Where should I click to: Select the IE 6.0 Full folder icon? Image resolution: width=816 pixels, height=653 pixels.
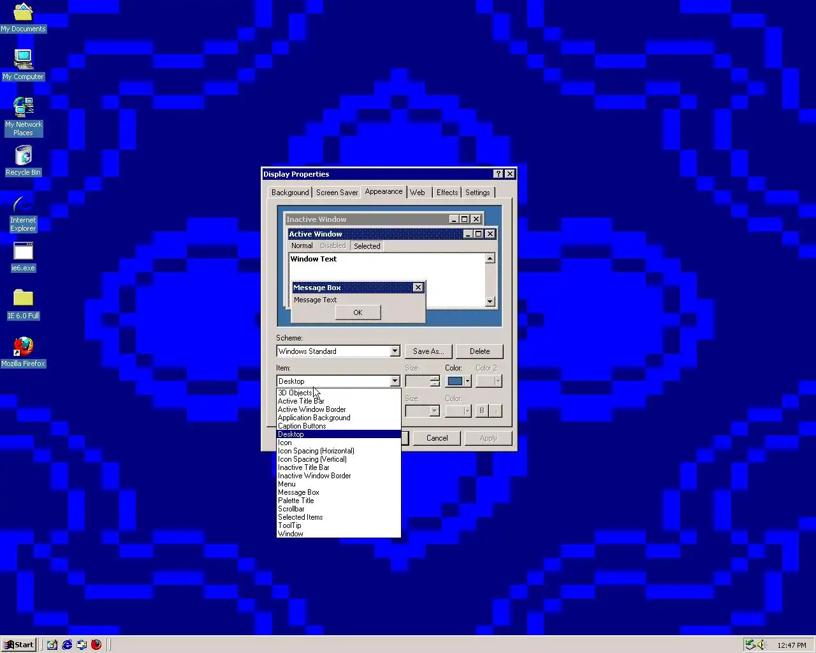[x=23, y=304]
